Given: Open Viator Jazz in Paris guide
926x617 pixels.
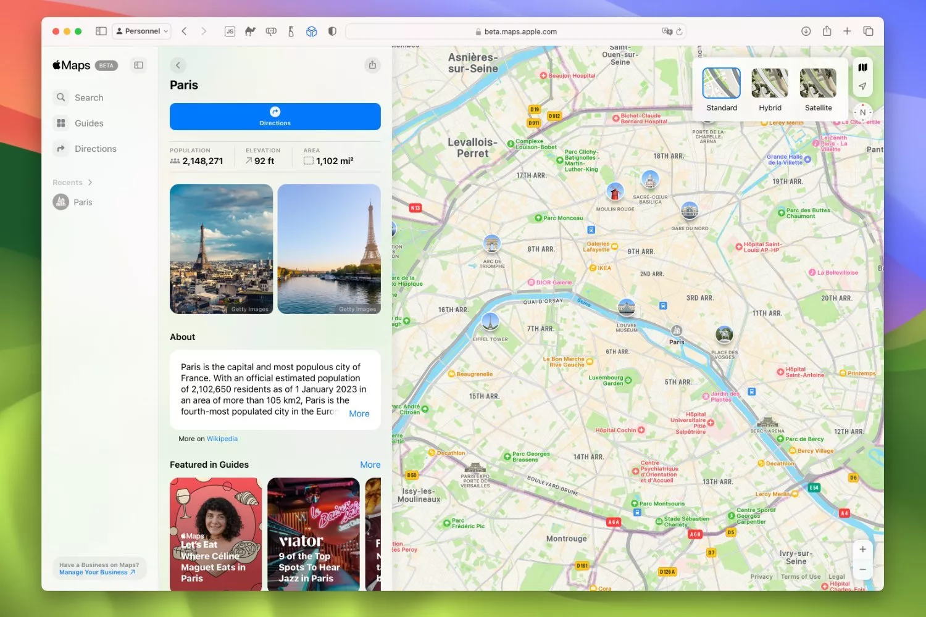Looking at the screenshot, I should pos(313,534).
